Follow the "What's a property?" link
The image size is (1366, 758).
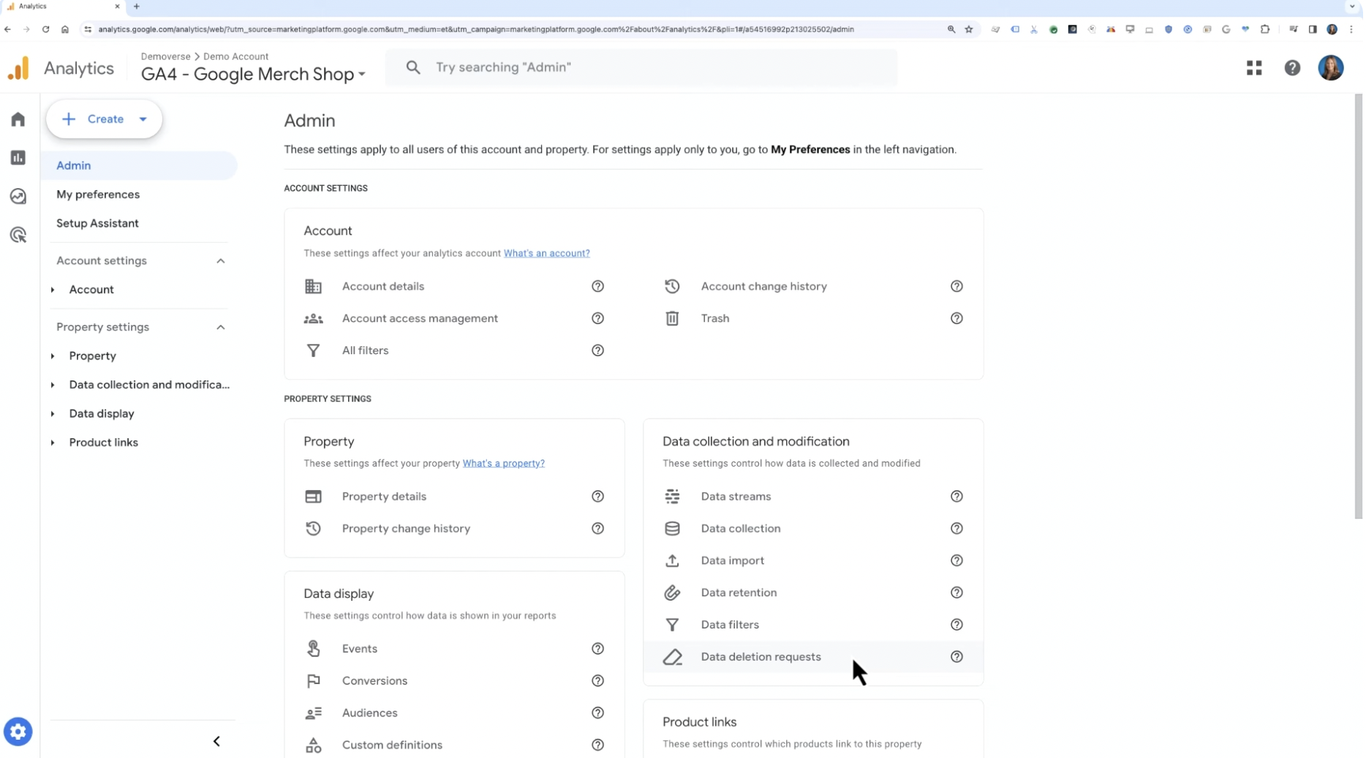tap(503, 463)
